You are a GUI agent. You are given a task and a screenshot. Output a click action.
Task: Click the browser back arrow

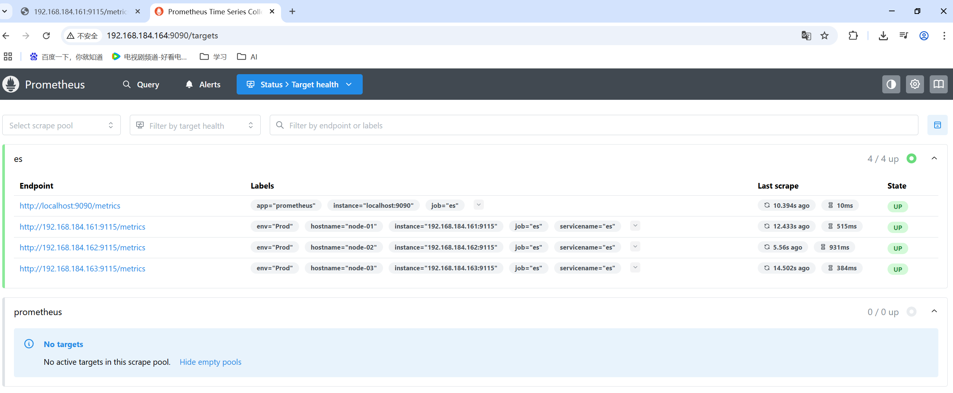tap(6, 35)
